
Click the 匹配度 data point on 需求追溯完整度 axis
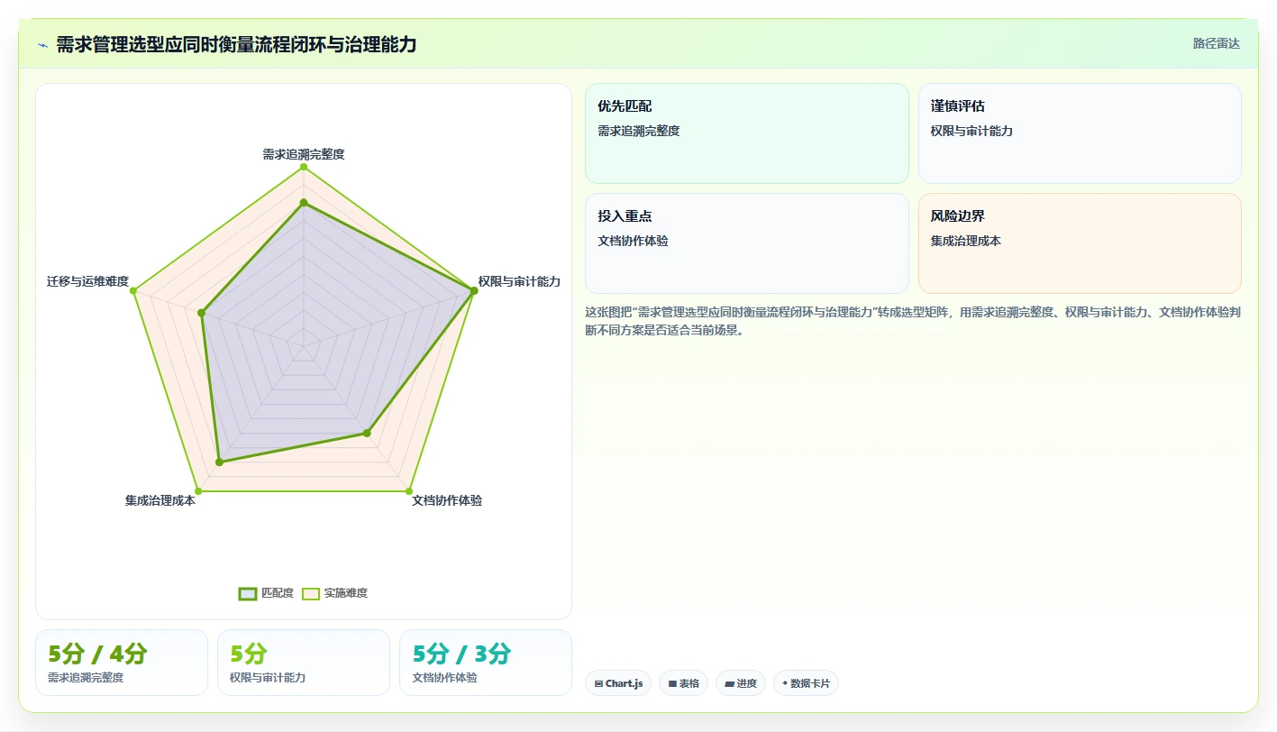[x=304, y=202]
